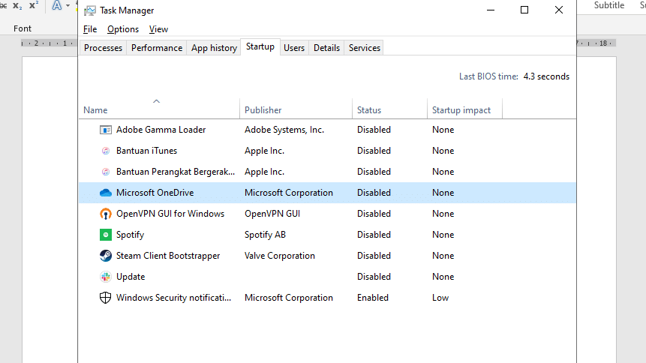Open the Text Effects dropdown arrow
Screen dimensions: 646x363
[68, 6]
